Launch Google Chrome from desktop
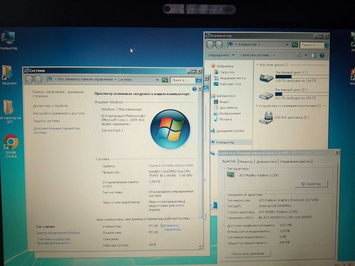Screen dimensions: 355x266 click(11, 146)
